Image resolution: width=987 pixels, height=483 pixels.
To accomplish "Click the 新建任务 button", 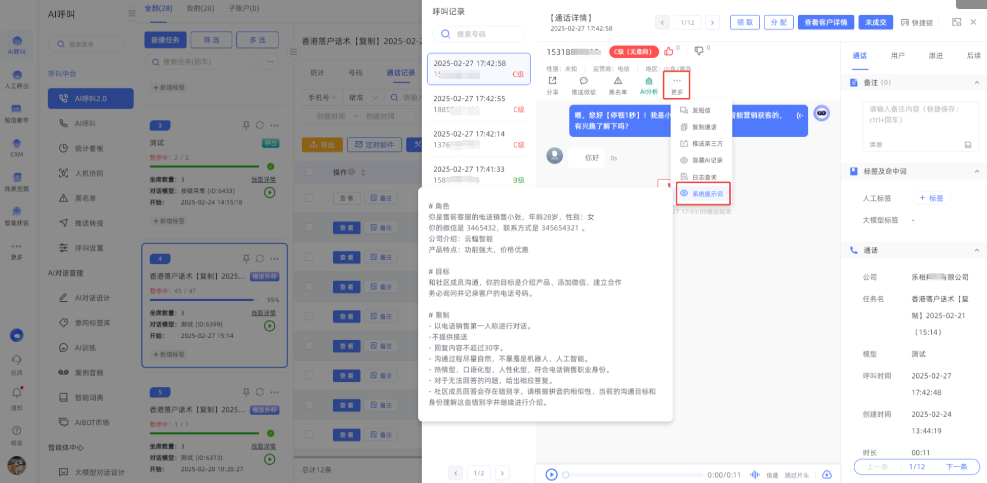I will point(166,40).
